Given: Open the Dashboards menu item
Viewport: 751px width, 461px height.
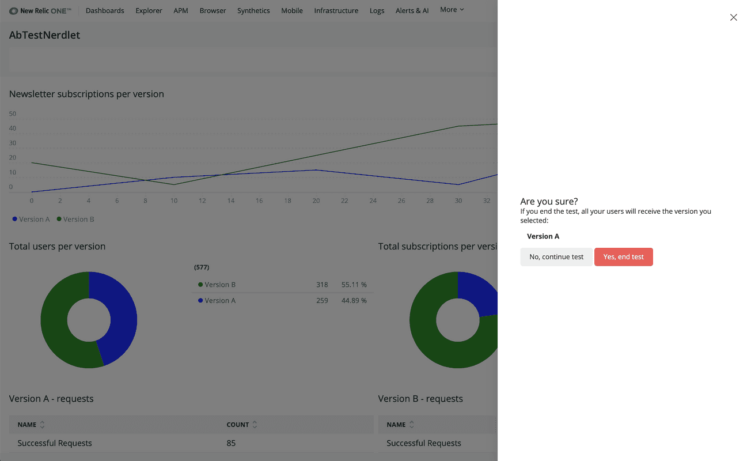Looking at the screenshot, I should pos(105,10).
